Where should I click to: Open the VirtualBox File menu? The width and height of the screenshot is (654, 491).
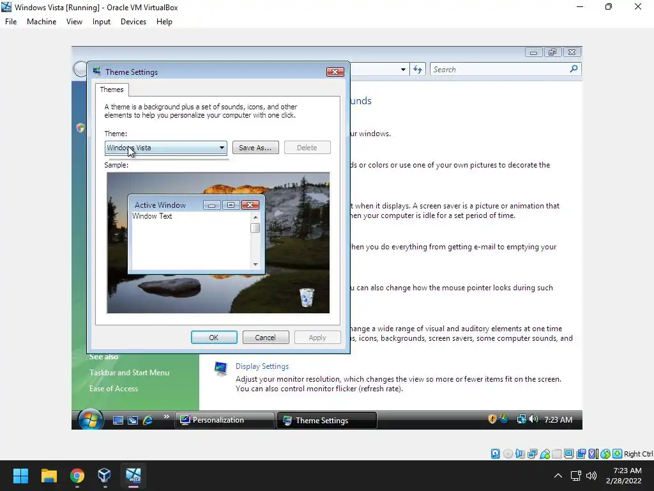pos(11,22)
